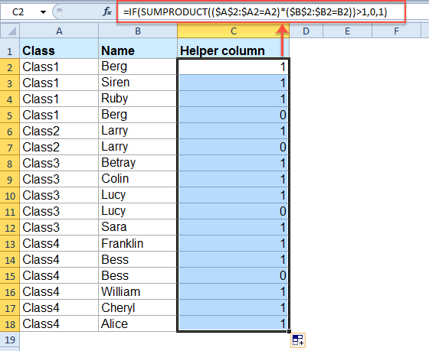429x351 pixels.
Task: Click the cell containing William
Action: [x=138, y=291]
